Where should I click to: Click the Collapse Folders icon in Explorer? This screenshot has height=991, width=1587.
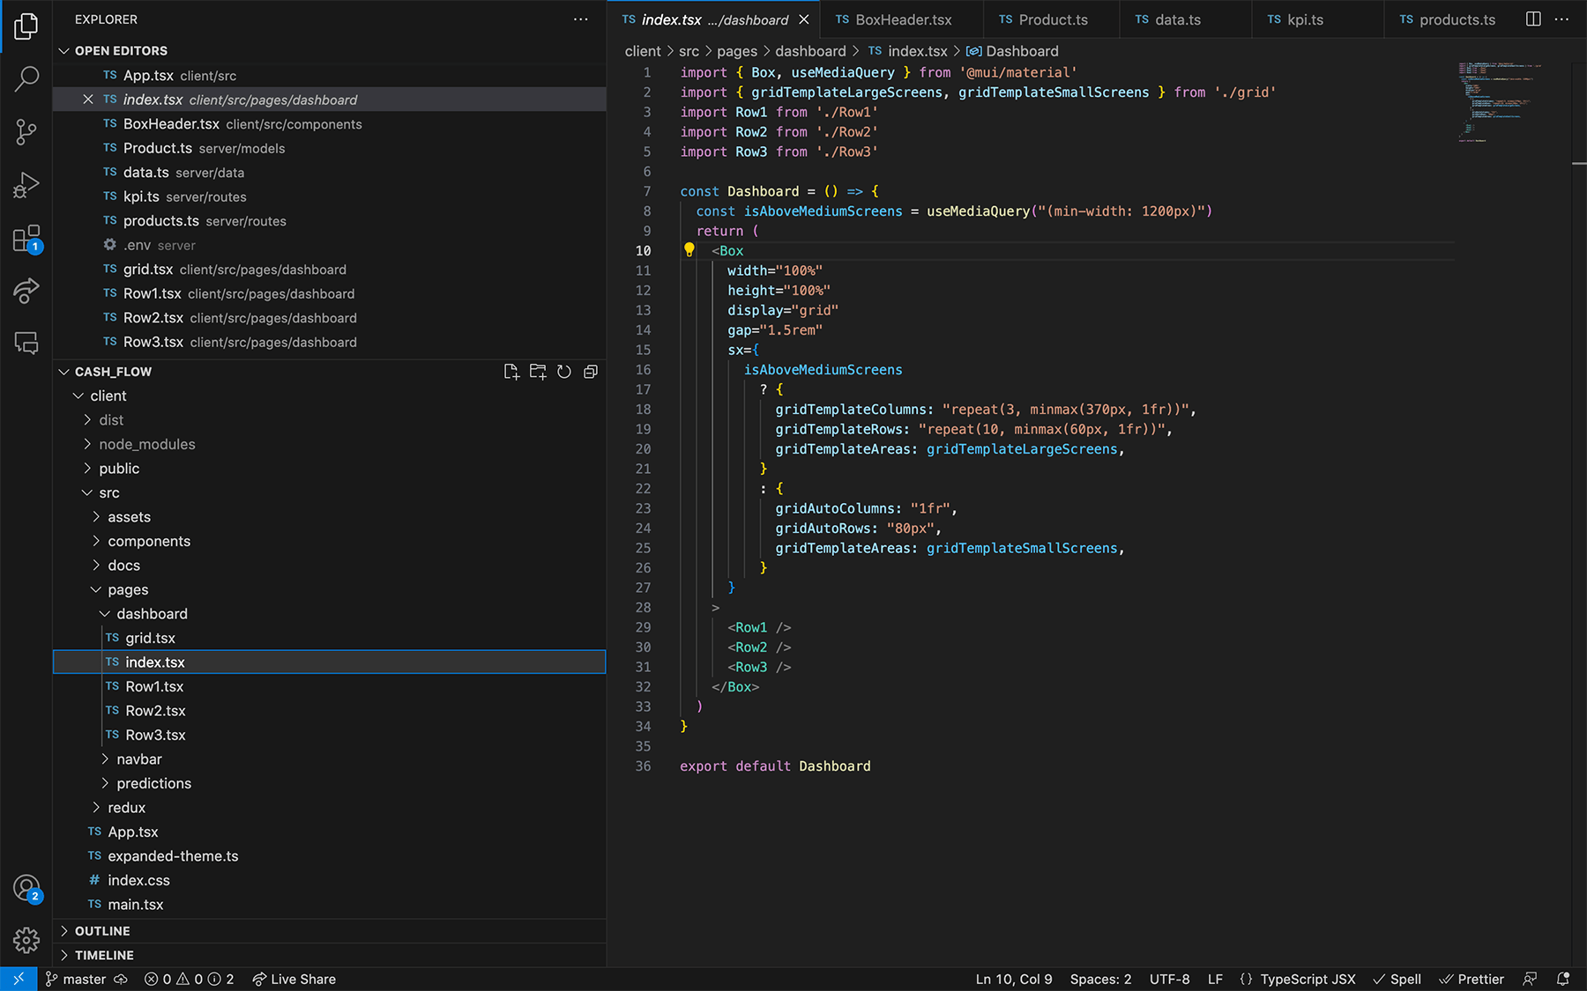point(591,372)
